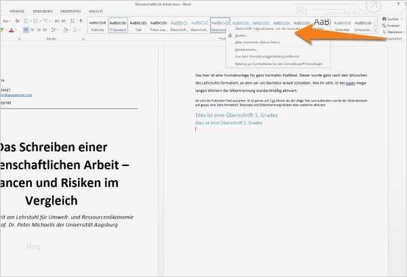The image size is (407, 277).
Task: Sort the selected paragraphs
Action: click(x=73, y=21)
